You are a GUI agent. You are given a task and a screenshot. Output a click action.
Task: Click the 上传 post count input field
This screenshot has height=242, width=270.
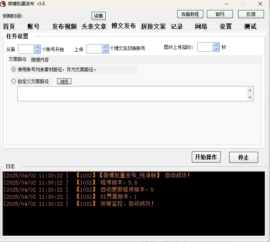(x=94, y=49)
